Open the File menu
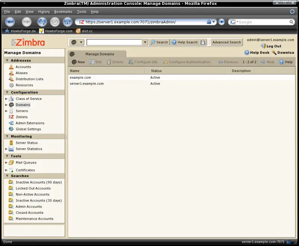This screenshot has width=299, height=246. coord(7,12)
